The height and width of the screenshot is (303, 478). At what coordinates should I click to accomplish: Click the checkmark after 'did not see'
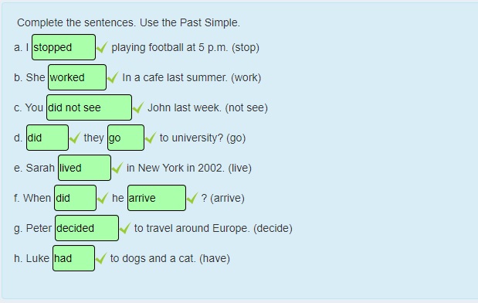point(138,107)
